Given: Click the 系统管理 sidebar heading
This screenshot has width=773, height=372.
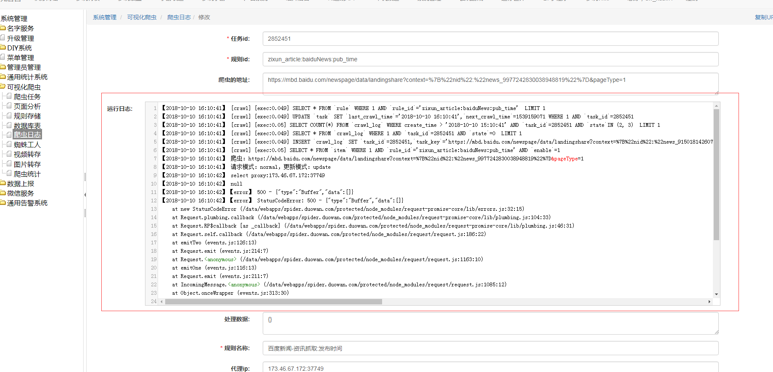Looking at the screenshot, I should [14, 18].
